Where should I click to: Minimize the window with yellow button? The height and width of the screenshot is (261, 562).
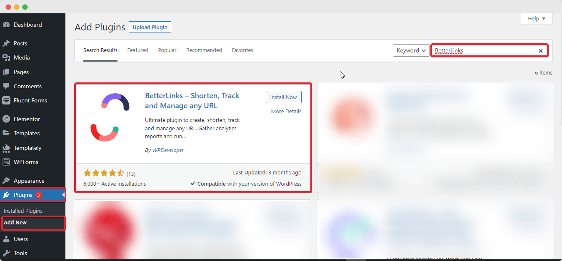pyautogui.click(x=17, y=7)
